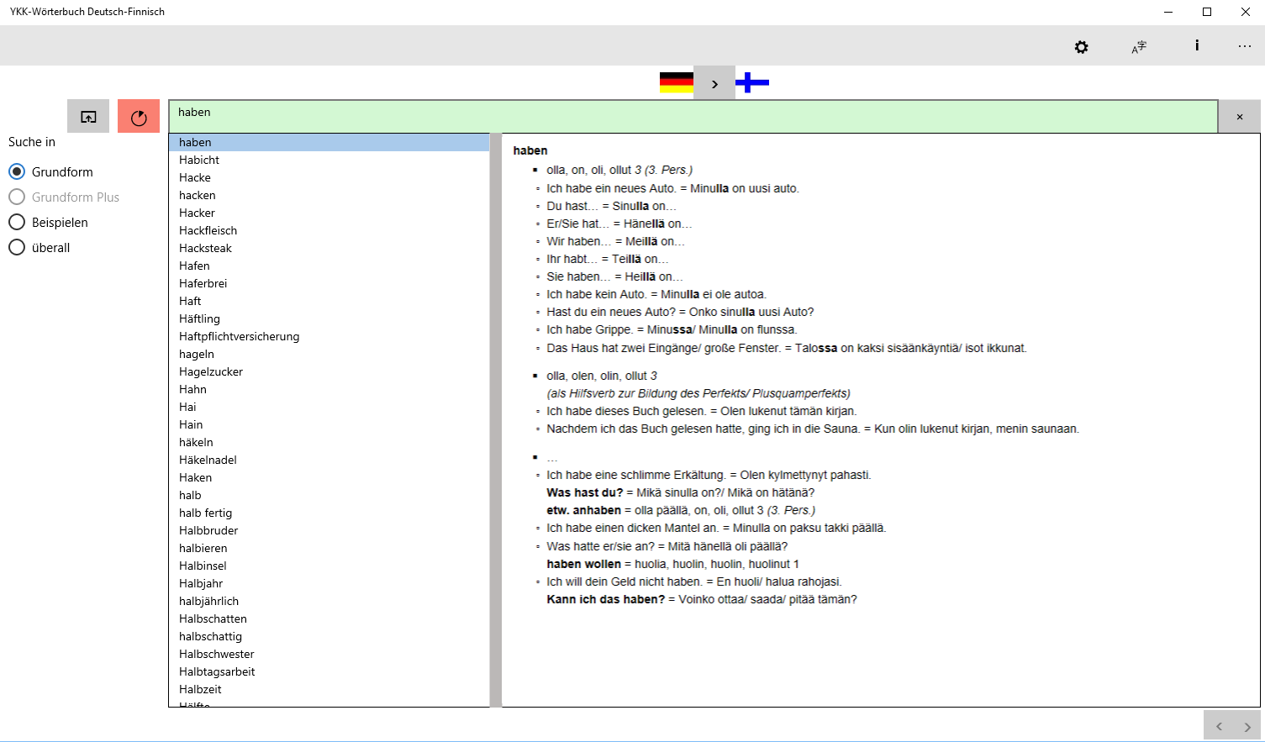The image size is (1265, 742).
Task: Select 'hageln' in the word list
Action: [x=329, y=354]
